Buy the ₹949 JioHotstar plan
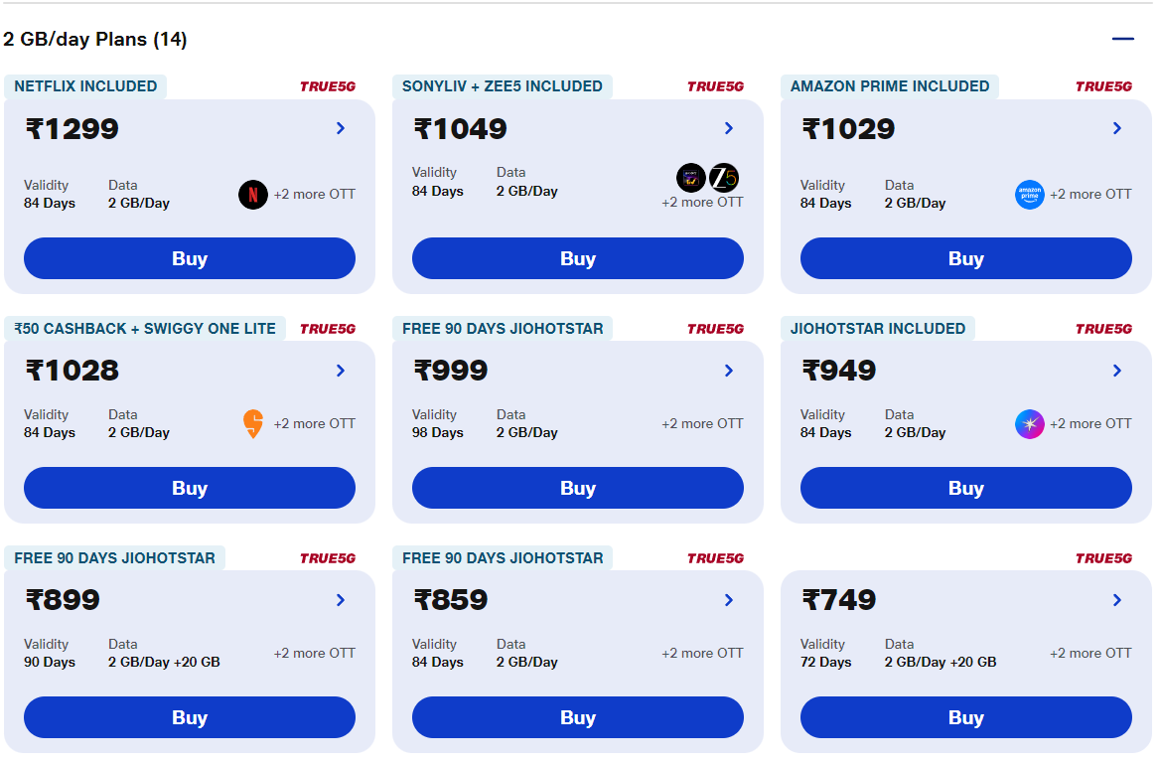This screenshot has height=763, width=1160. 966,488
